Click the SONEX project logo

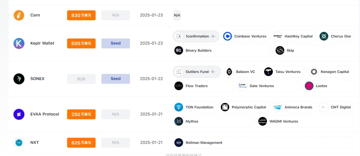click(x=19, y=79)
